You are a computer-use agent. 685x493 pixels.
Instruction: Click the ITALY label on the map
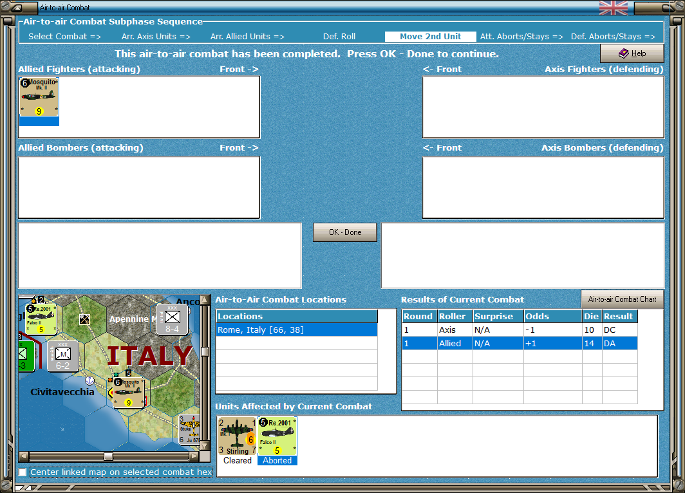click(150, 355)
